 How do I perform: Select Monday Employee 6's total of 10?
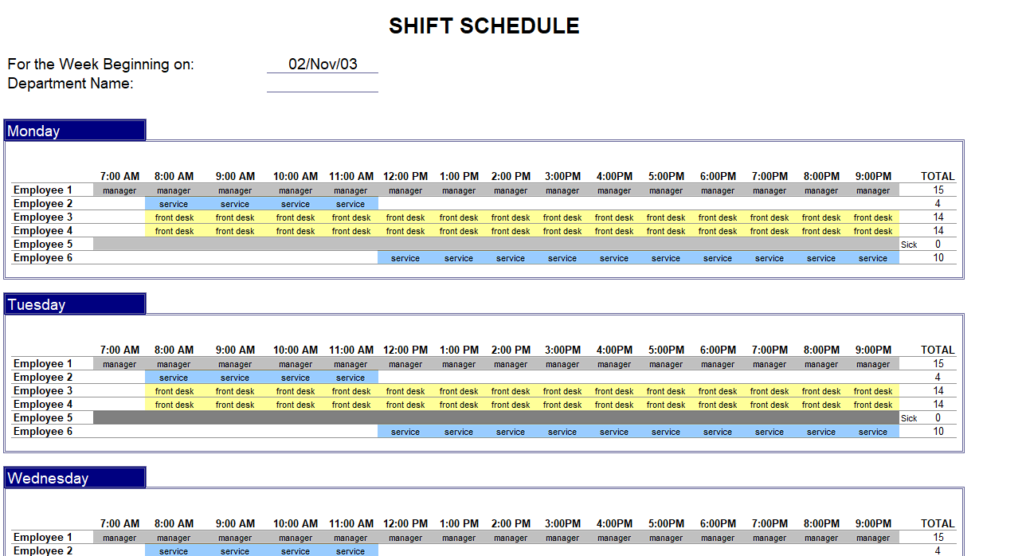(938, 258)
